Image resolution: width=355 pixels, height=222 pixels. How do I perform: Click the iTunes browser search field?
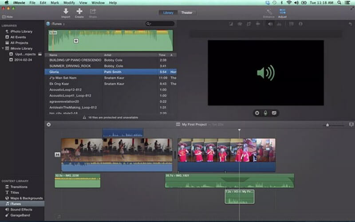pos(160,23)
